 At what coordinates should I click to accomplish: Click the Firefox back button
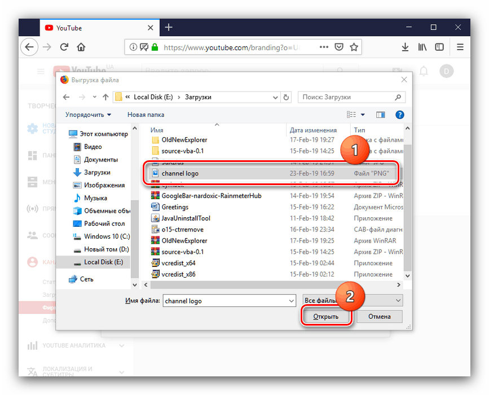(x=29, y=47)
